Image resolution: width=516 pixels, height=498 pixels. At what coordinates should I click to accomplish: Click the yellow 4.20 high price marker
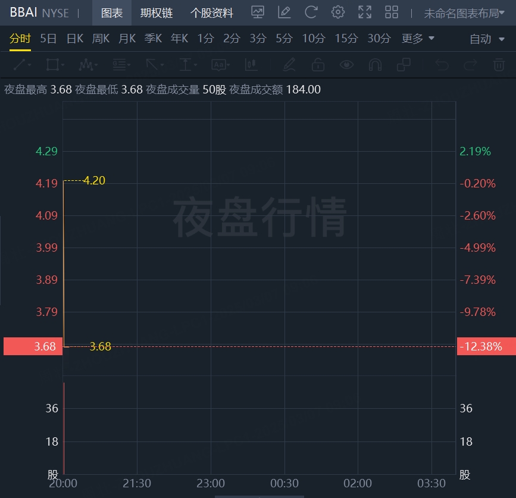pos(94,180)
